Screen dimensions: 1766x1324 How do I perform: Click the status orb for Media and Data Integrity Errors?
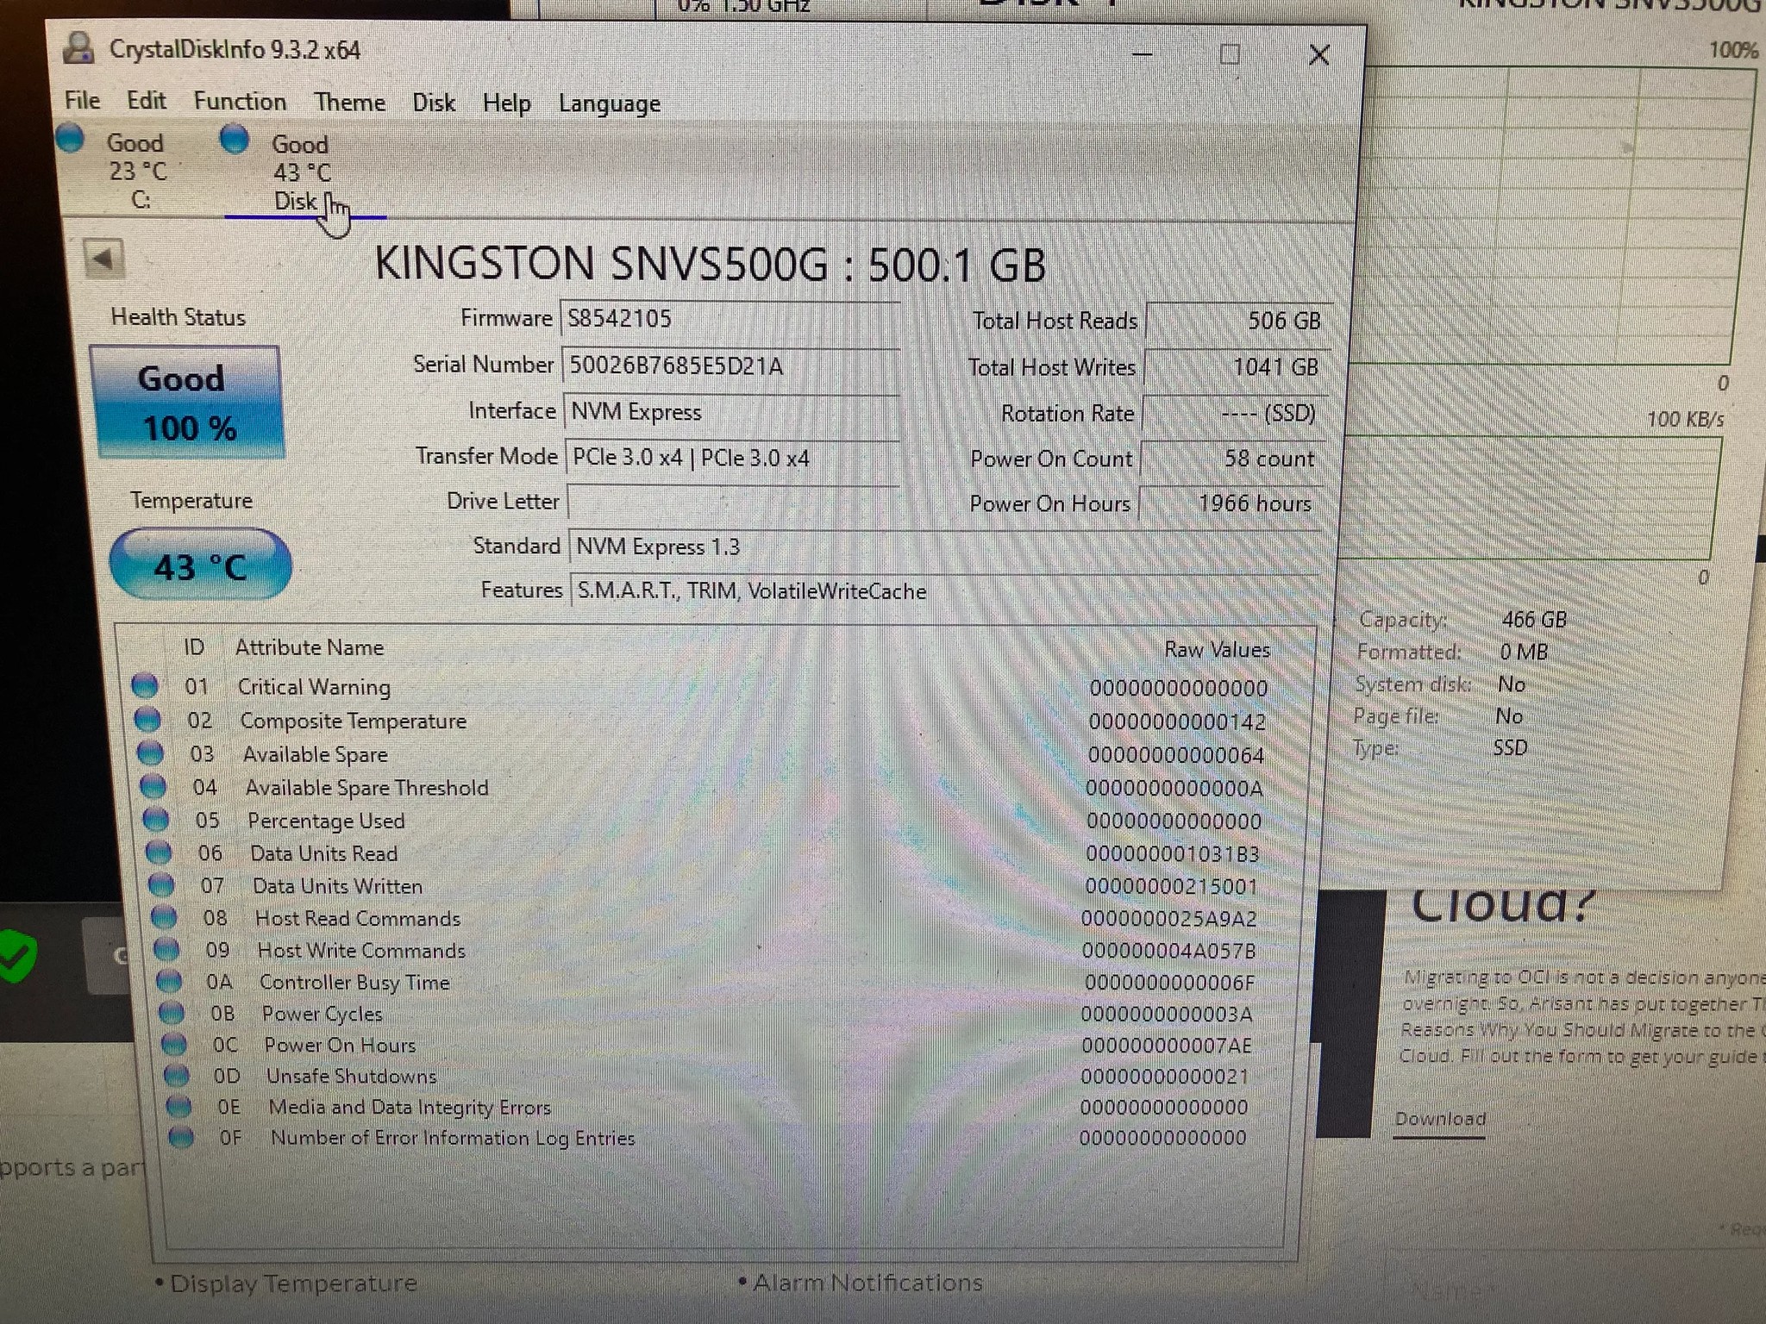(178, 1106)
